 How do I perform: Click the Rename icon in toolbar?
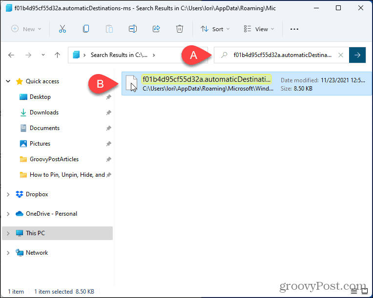pos(132,29)
